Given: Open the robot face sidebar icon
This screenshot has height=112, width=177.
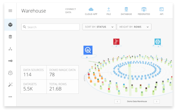Looking at the screenshot, I should pos(10,73).
